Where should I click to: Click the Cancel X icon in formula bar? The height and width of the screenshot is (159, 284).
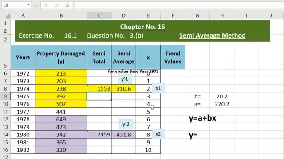tap(46, 5)
